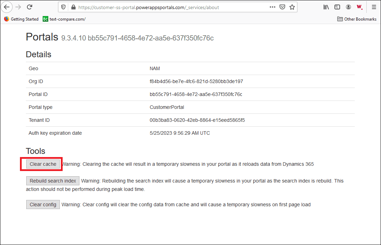The image size is (381, 245).
Task: Open text-compare.com bookmark
Action: click(x=64, y=19)
